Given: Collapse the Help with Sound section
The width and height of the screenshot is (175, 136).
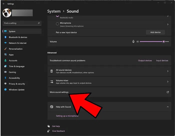Looking at the screenshot, I should click(x=168, y=107).
